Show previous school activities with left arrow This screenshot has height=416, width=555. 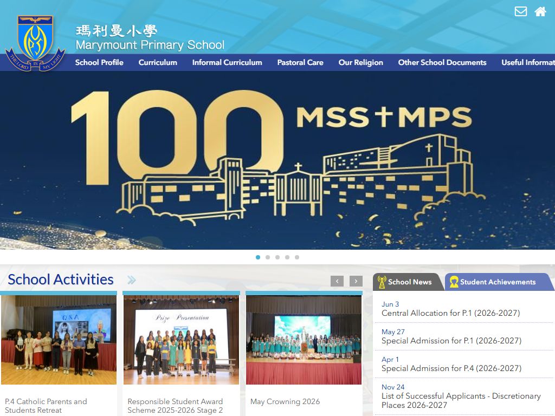pos(337,281)
